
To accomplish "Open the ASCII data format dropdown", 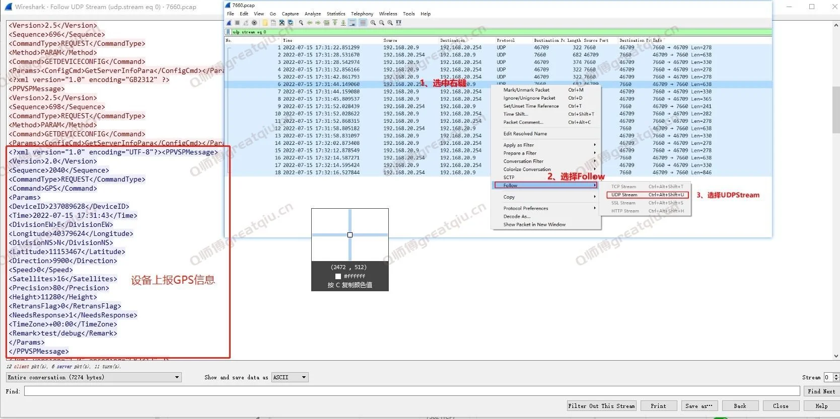I will coord(290,377).
